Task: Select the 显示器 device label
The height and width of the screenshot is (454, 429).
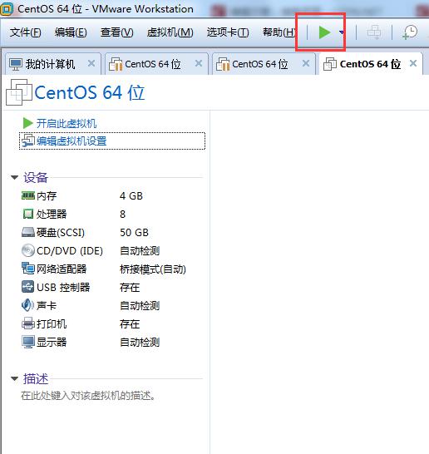Action: pyautogui.click(x=52, y=343)
